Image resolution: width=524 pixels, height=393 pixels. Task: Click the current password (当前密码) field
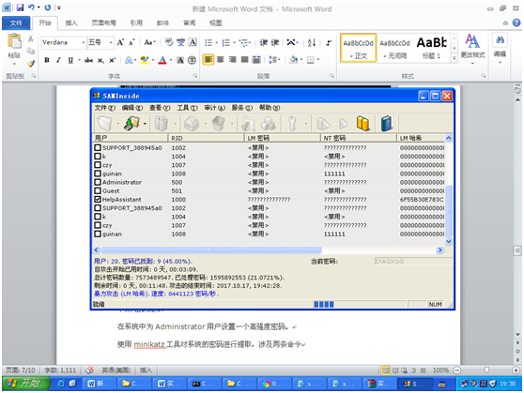(413, 261)
